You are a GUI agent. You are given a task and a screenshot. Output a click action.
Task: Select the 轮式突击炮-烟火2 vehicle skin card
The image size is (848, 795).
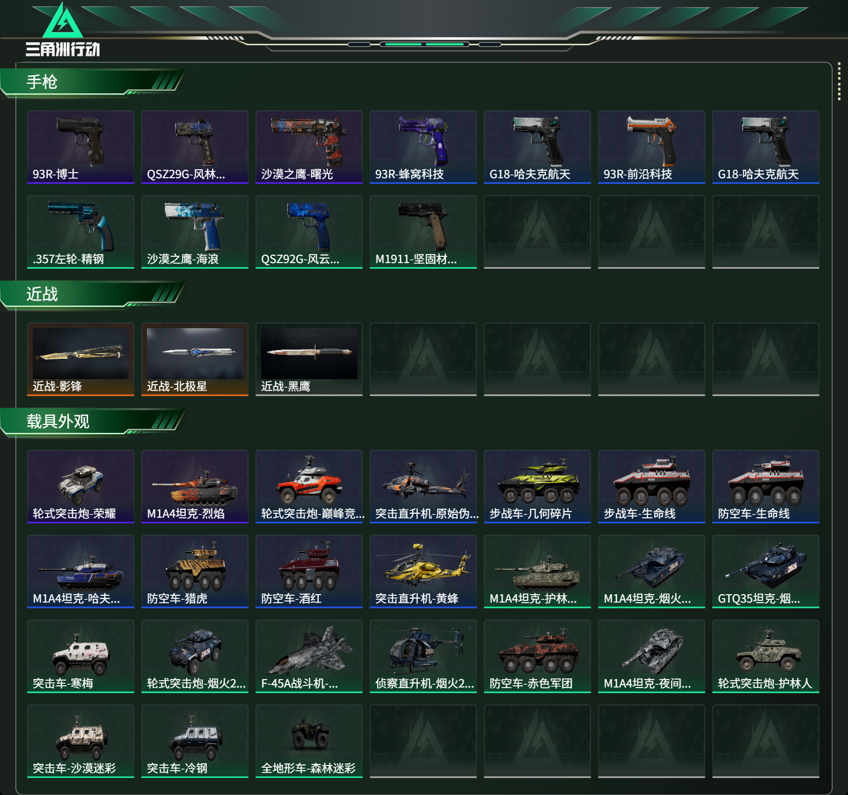(195, 656)
